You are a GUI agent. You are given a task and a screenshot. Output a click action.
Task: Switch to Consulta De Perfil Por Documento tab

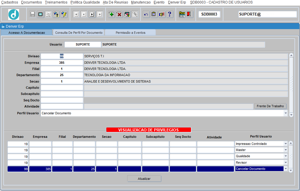coord(79,33)
